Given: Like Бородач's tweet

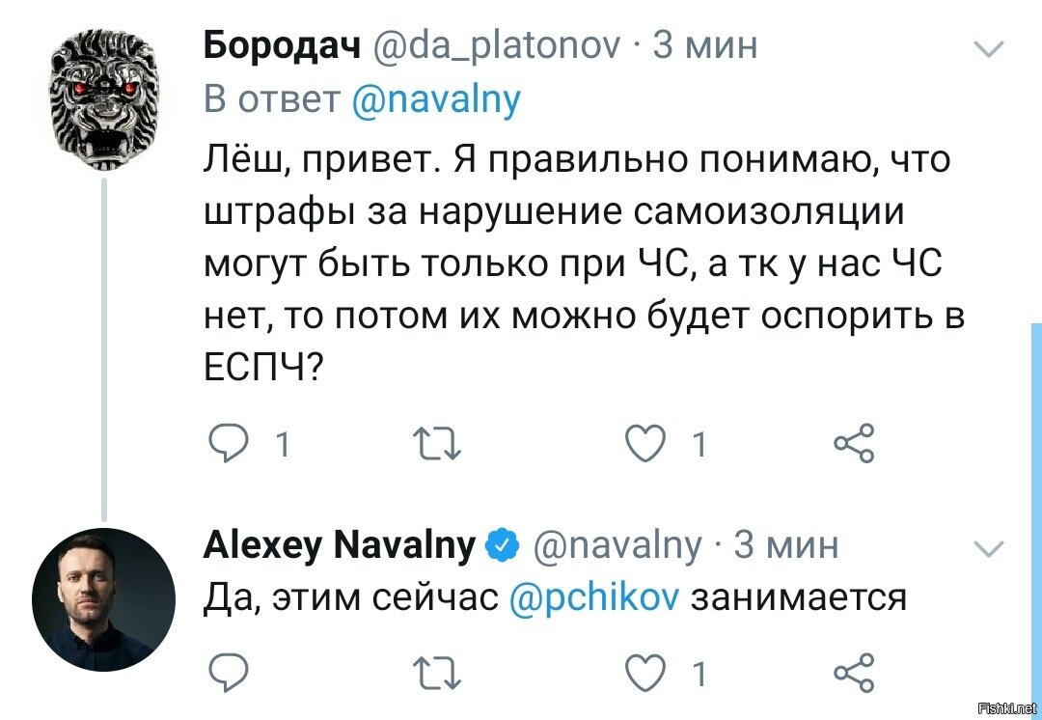Looking at the screenshot, I should pyautogui.click(x=646, y=443).
